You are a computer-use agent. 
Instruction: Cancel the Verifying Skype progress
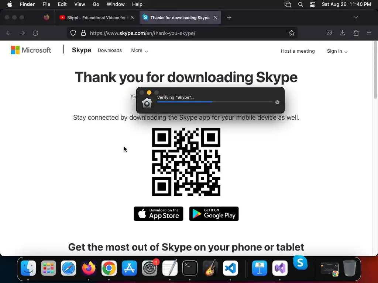pos(277,102)
